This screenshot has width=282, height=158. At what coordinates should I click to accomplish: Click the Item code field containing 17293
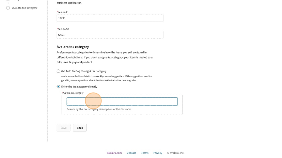point(110,18)
